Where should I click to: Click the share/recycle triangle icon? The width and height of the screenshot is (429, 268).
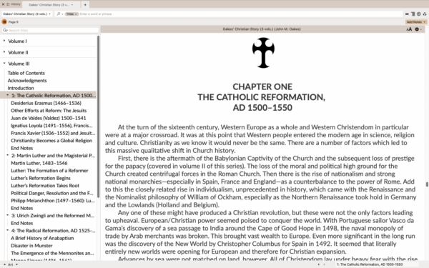point(425,14)
